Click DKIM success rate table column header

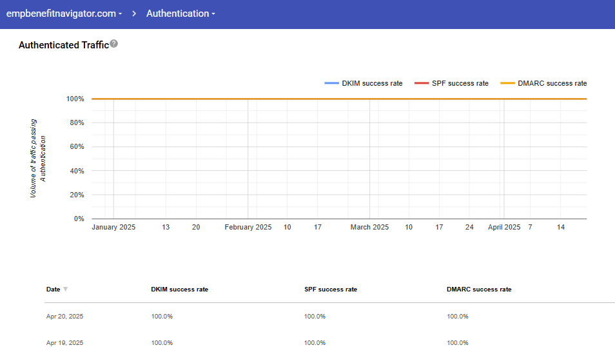pyautogui.click(x=179, y=289)
